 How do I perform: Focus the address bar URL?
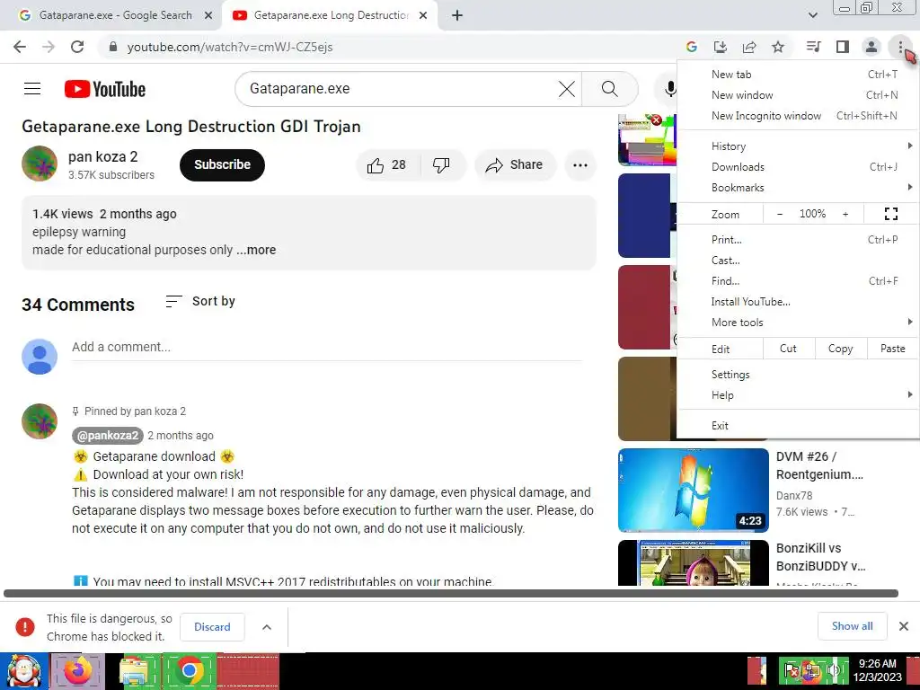click(229, 47)
